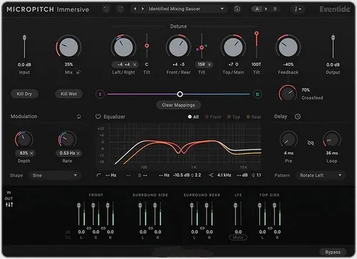Click the Pre delay knob
This screenshot has height=259, width=357.
[288, 140]
